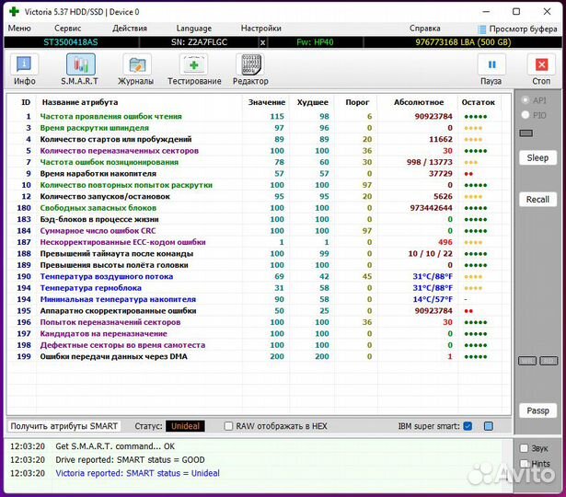Click the Просмотр буфера buffer view icon

pos(483,29)
